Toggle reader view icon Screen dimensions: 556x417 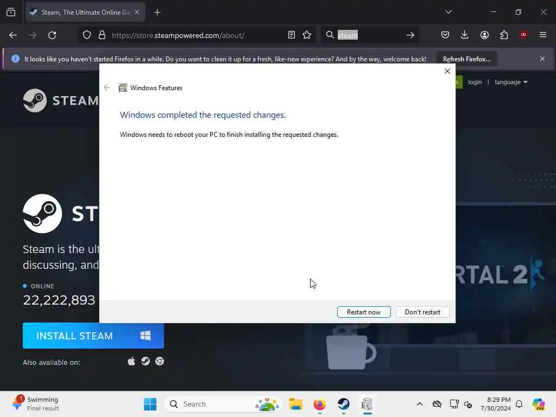(x=292, y=35)
